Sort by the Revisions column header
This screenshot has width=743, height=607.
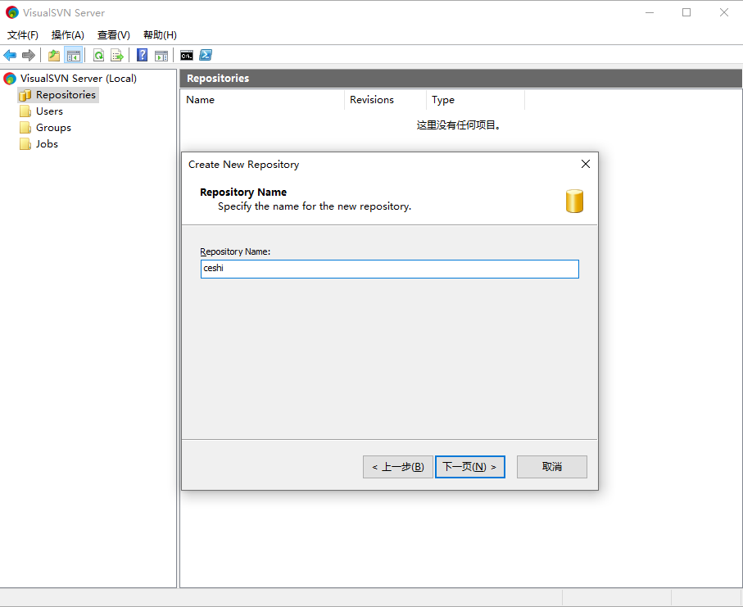[385, 100]
